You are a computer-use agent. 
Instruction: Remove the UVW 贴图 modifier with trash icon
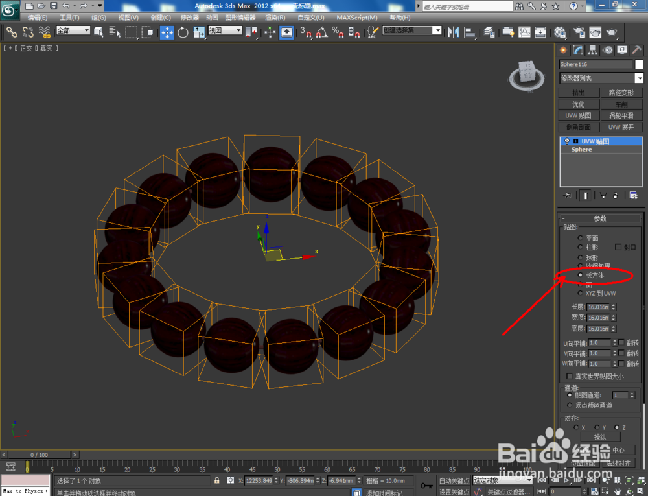tap(615, 195)
